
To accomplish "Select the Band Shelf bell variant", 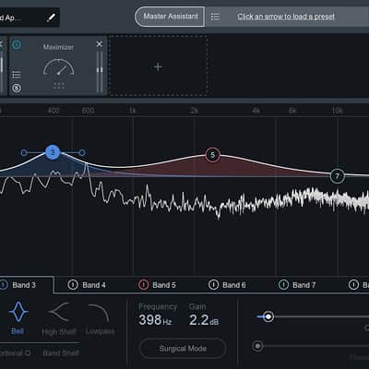I will click(61, 352).
